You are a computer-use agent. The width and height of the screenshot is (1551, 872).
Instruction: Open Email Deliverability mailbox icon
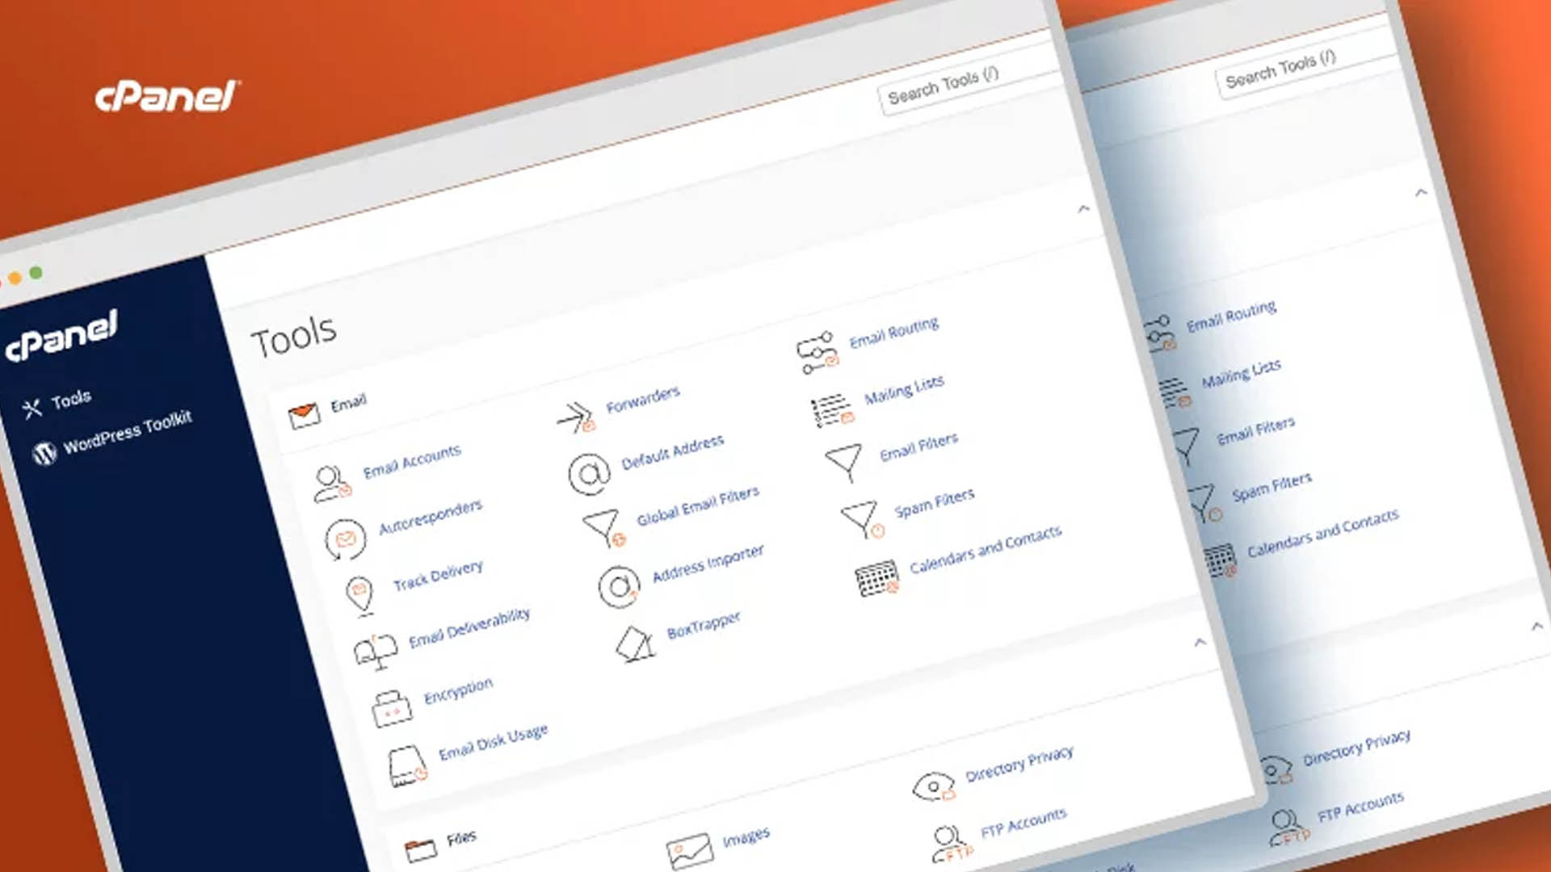(x=376, y=651)
